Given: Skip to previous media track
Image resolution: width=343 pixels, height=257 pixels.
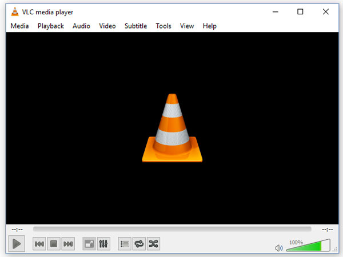Looking at the screenshot, I should tap(39, 244).
